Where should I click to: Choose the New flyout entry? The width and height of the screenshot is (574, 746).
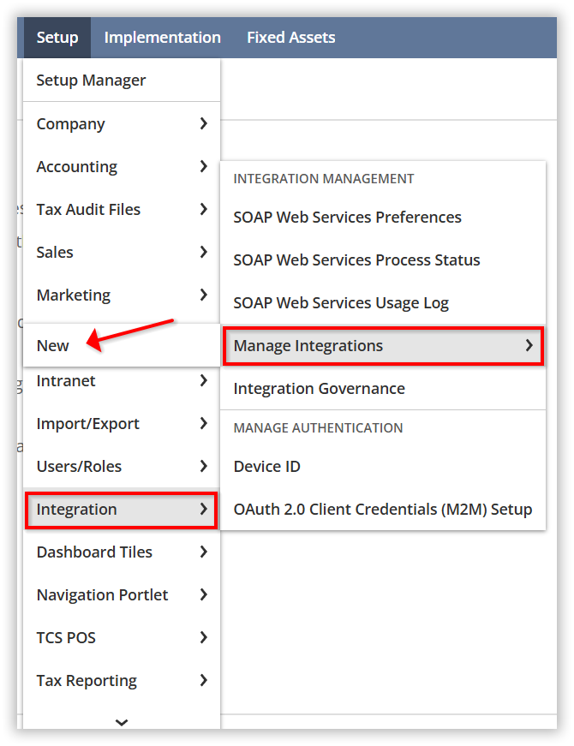(122, 345)
